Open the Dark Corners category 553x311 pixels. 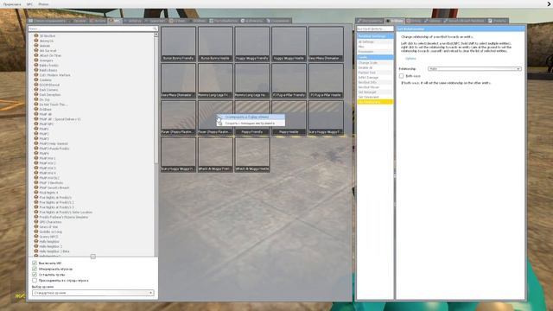48,90
